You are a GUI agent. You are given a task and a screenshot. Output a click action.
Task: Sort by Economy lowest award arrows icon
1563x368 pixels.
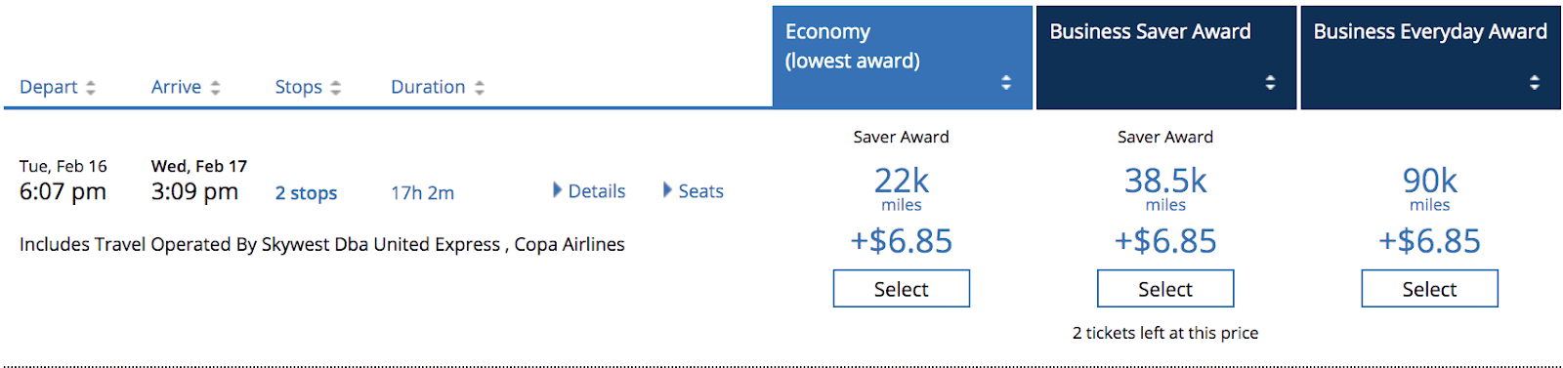click(1006, 82)
